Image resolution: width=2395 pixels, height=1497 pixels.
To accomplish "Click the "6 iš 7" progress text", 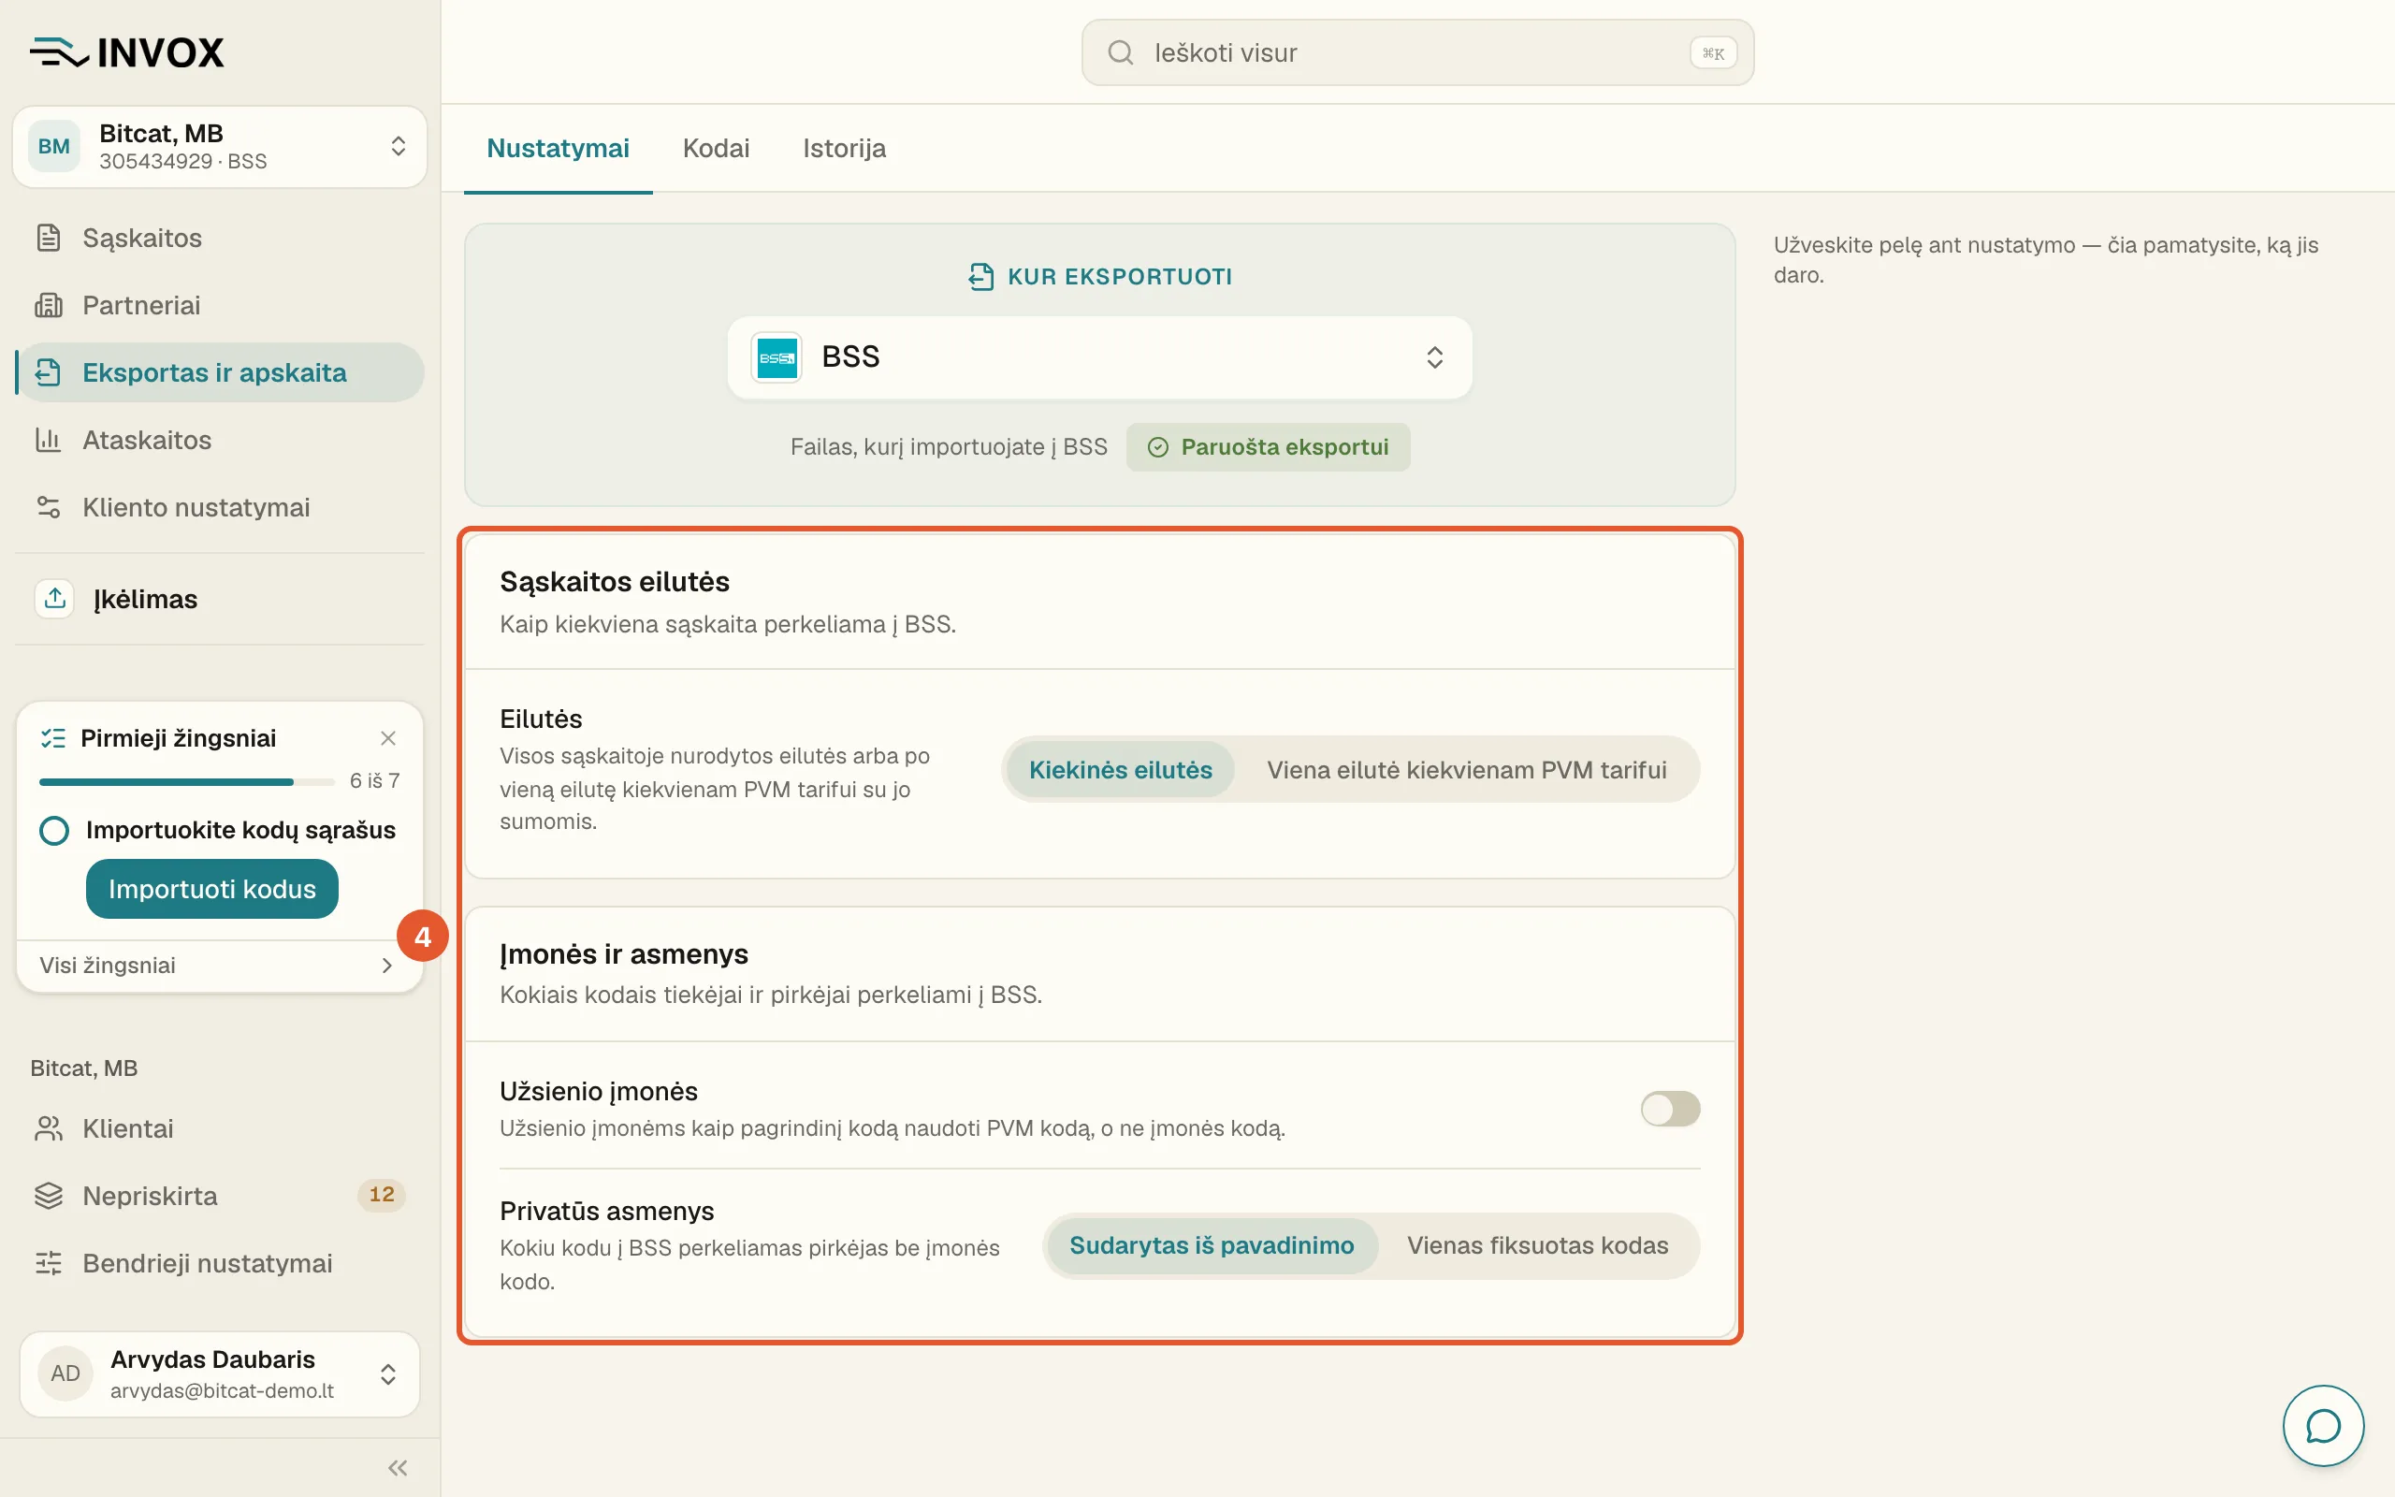I will (x=374, y=781).
